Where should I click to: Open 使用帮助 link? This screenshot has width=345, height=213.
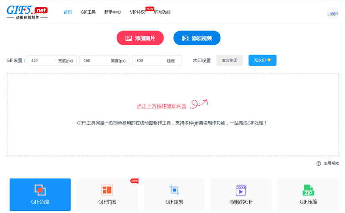[331, 164]
